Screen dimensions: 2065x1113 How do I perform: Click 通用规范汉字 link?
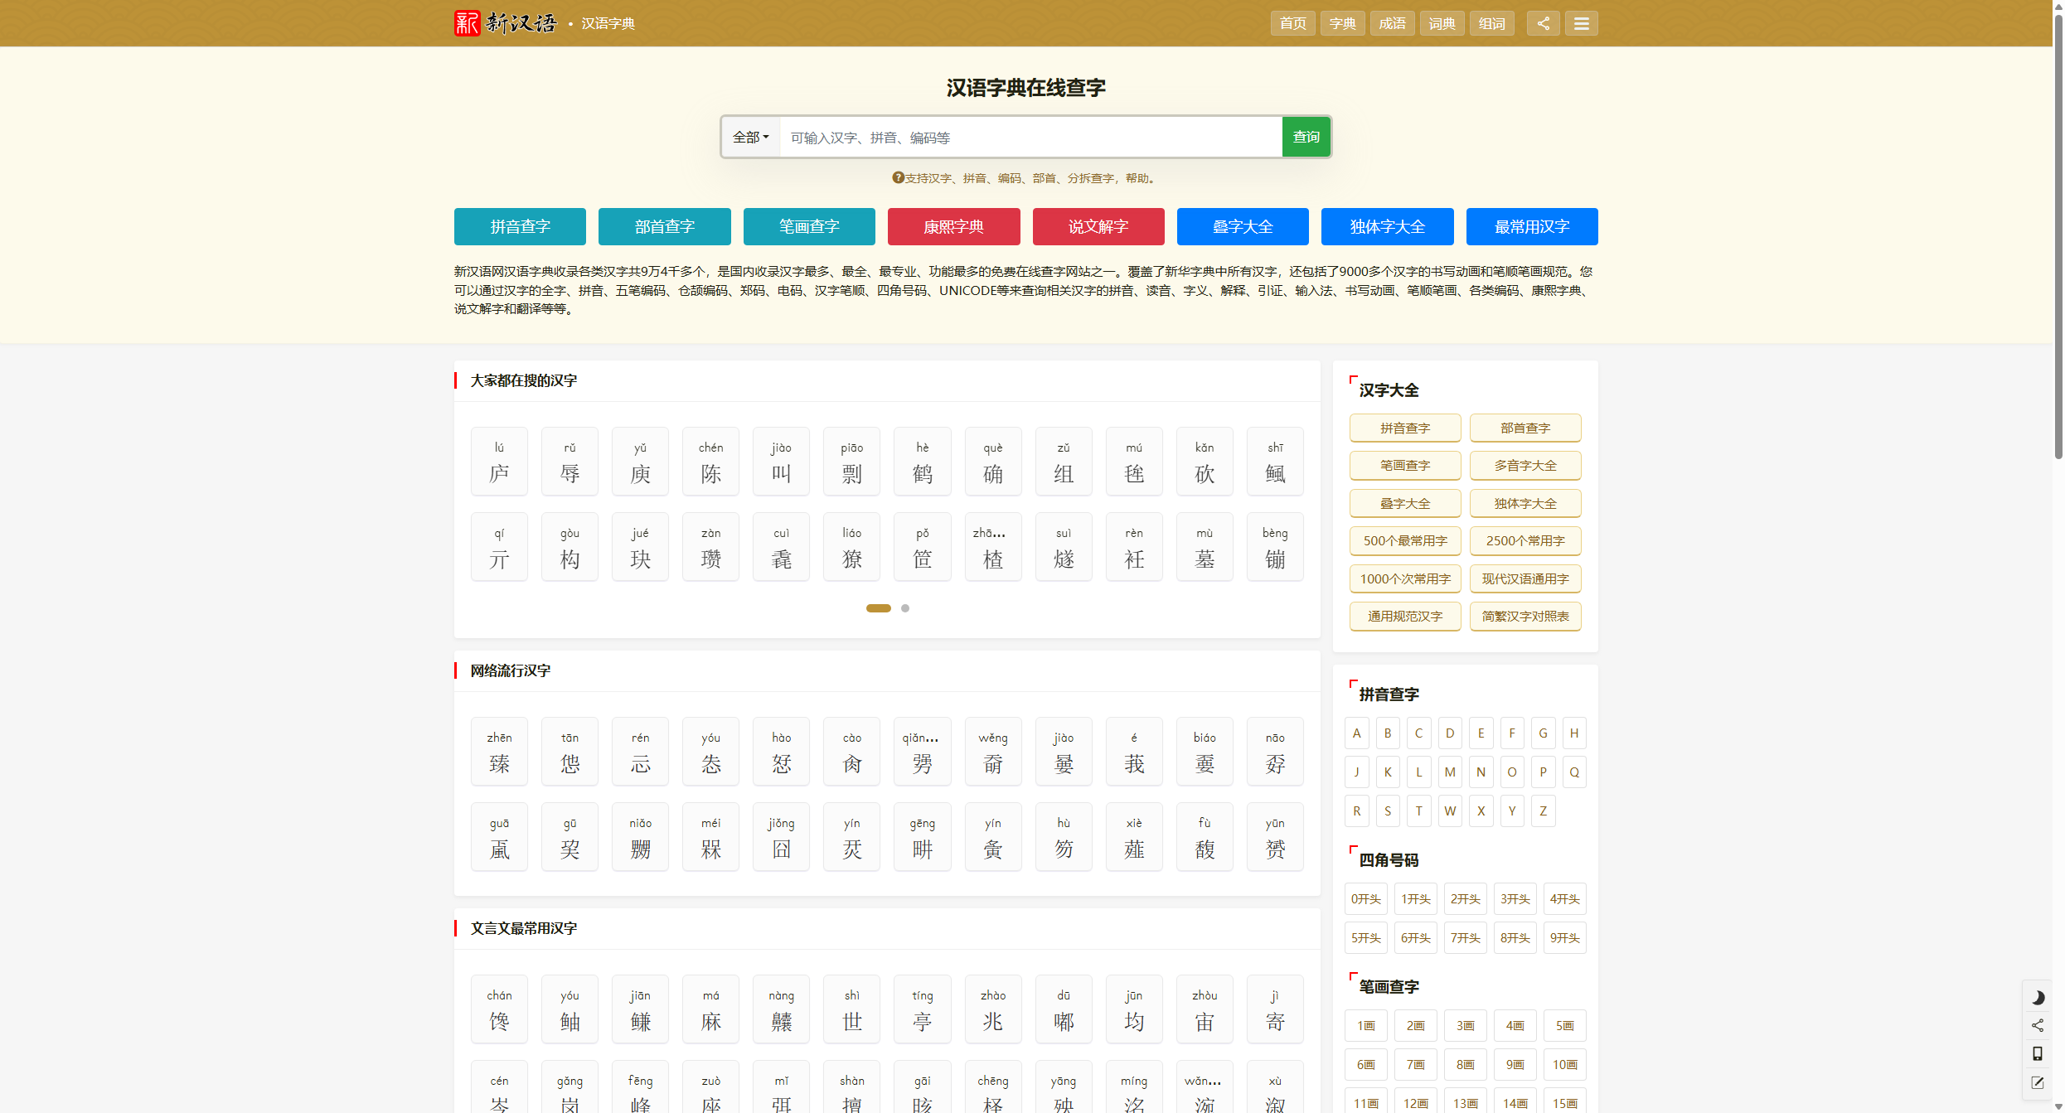(x=1405, y=617)
